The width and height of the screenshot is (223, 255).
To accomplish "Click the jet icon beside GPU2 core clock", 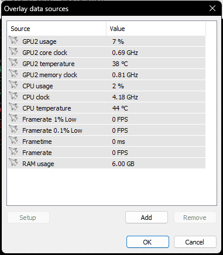I will [13, 51].
